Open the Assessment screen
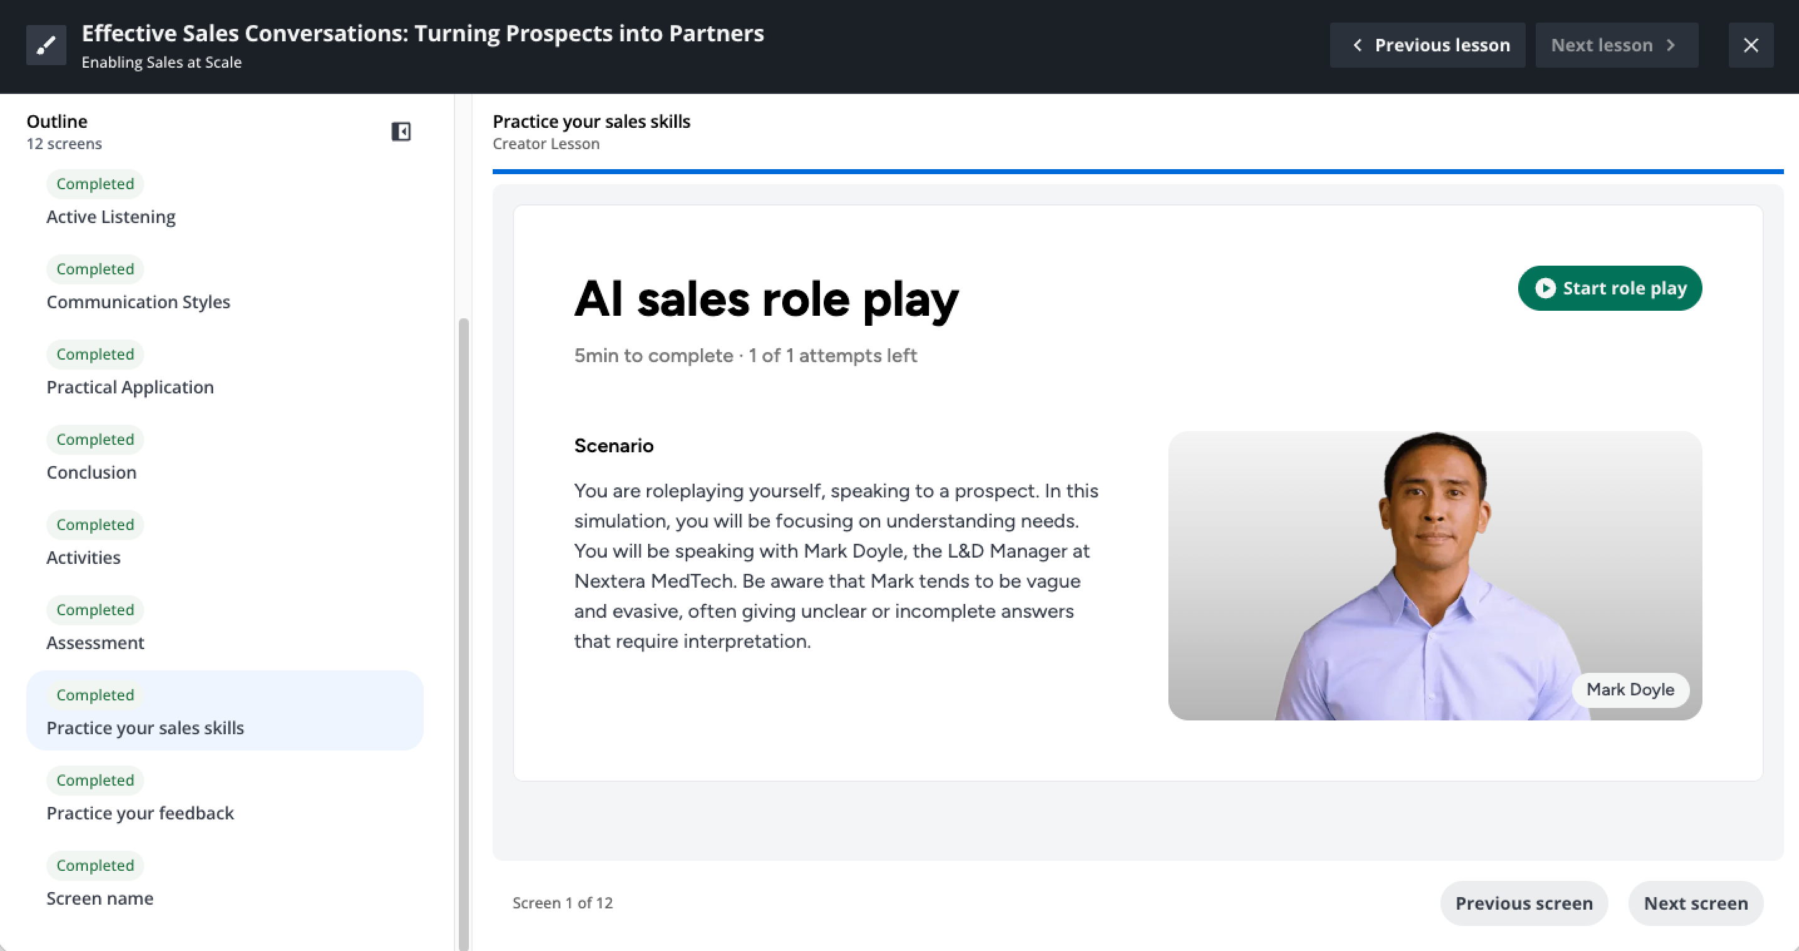The image size is (1799, 951). [x=95, y=642]
